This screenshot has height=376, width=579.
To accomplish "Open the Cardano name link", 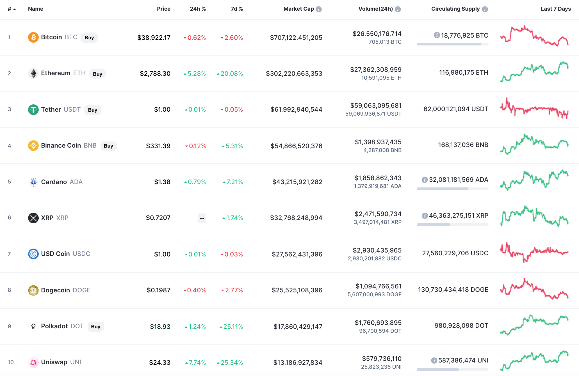I will coord(54,182).
